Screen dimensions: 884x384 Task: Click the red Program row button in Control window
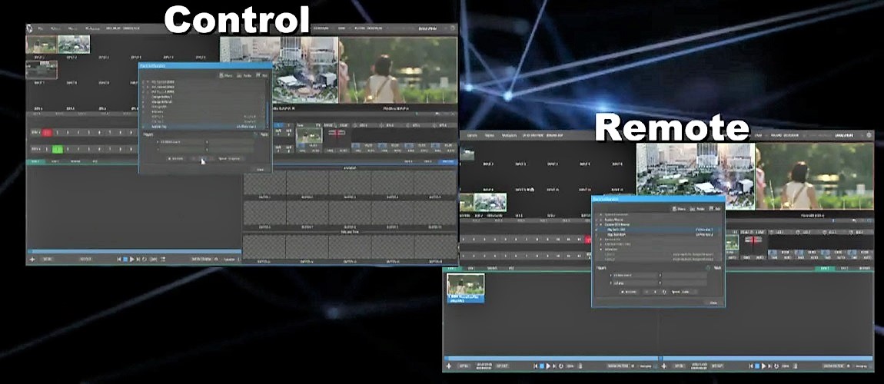[x=48, y=133]
